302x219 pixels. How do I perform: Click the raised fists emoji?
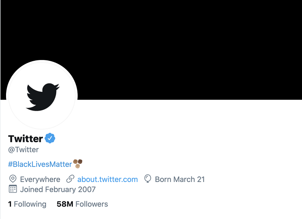tap(78, 163)
